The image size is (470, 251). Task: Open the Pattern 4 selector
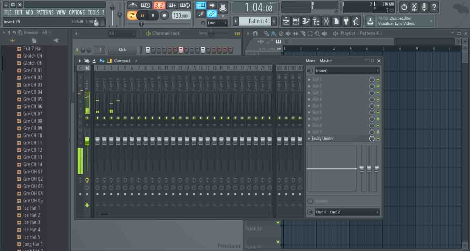click(255, 21)
